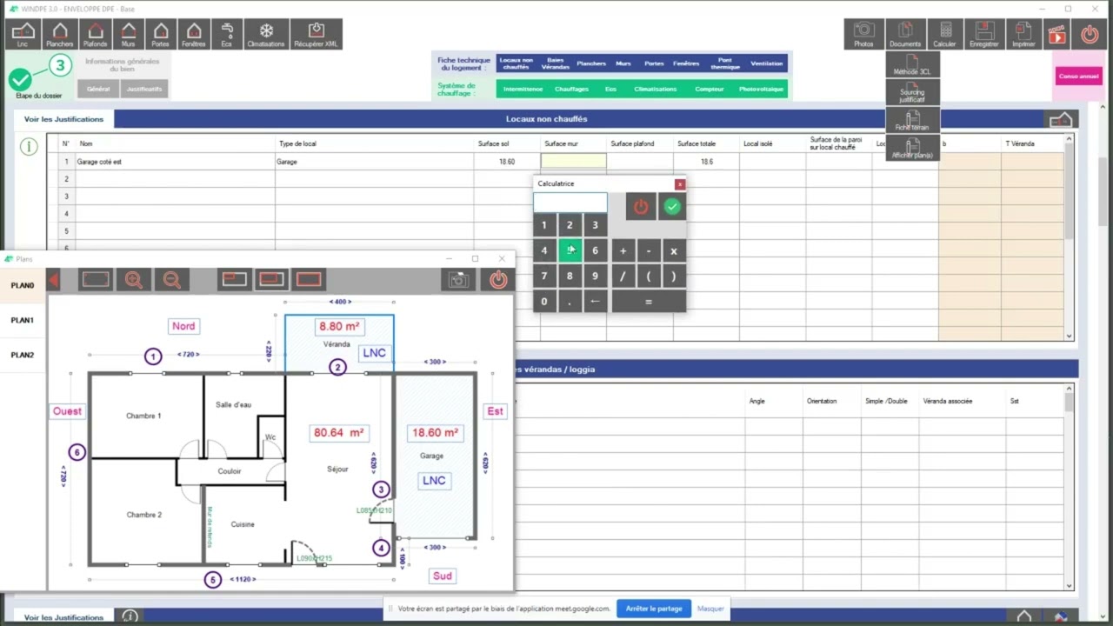
Task: Open the Compteur tab
Action: click(x=710, y=89)
